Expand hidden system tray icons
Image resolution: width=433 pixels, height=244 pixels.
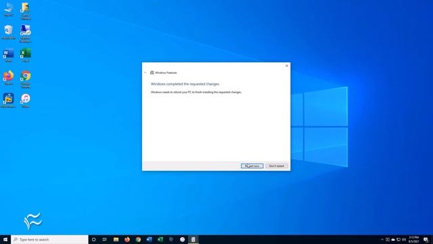point(382,239)
